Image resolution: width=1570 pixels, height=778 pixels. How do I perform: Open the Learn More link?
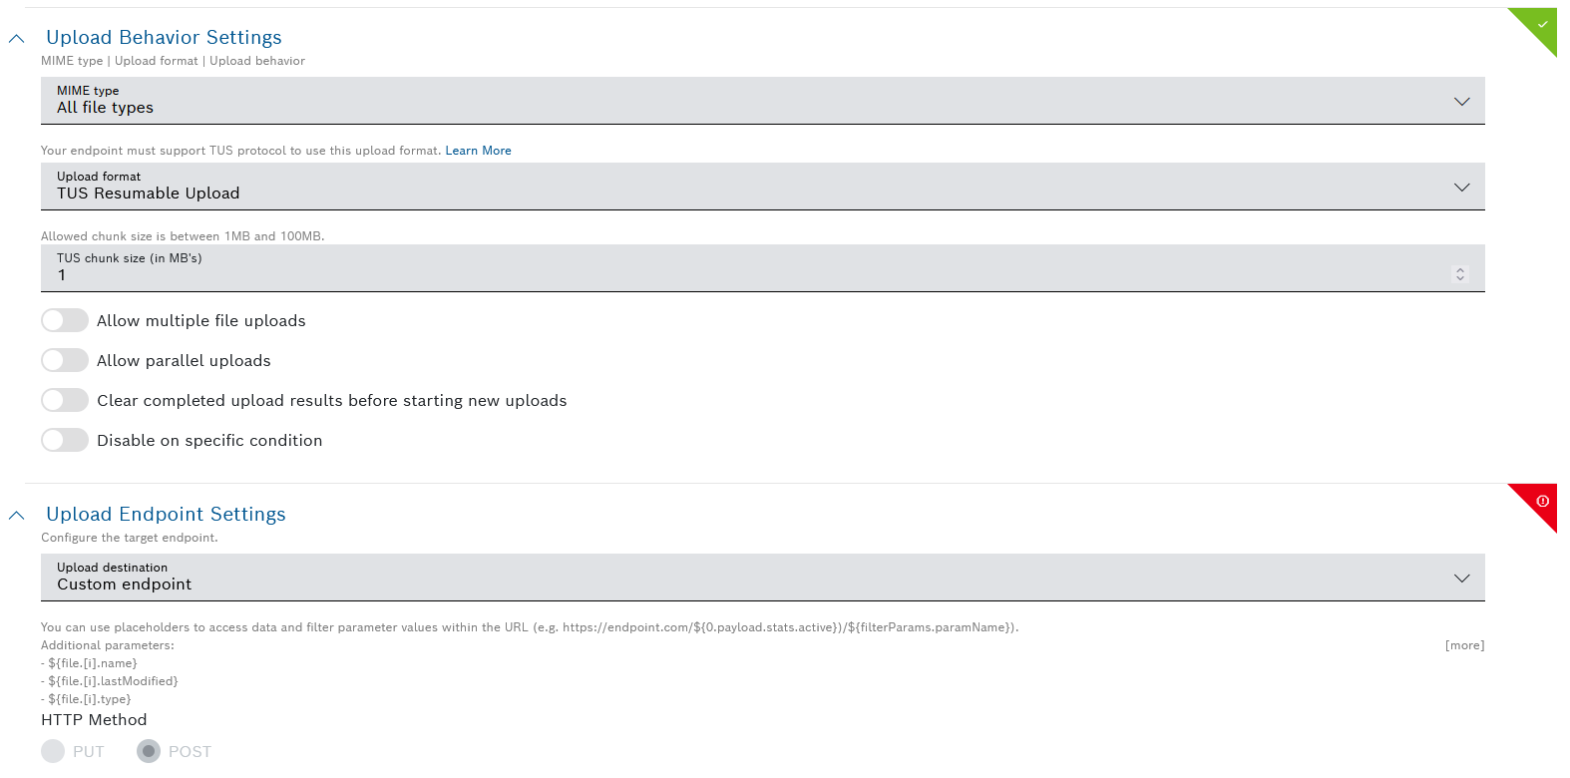point(478,151)
